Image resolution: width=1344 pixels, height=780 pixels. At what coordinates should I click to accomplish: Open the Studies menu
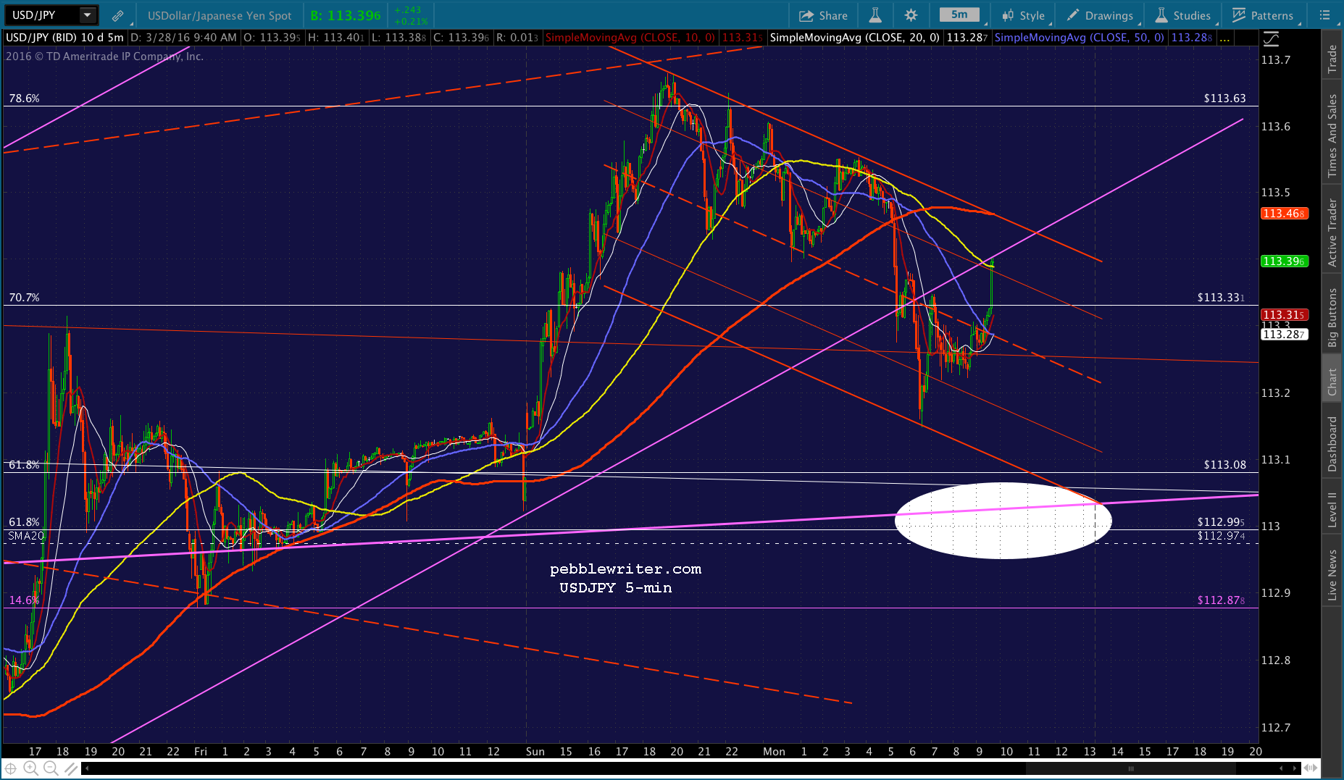tap(1183, 15)
